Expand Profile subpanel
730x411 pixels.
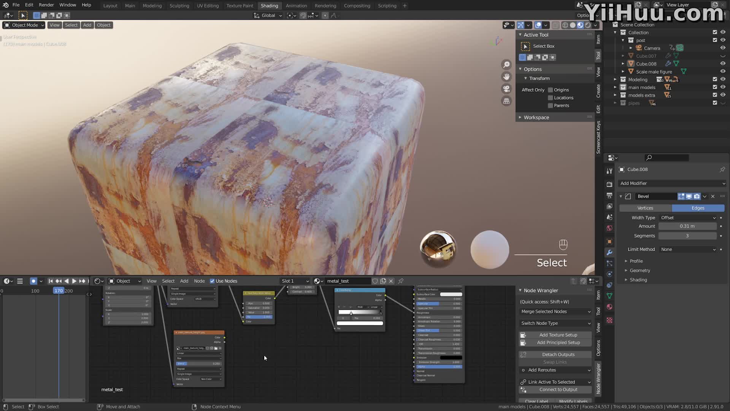click(636, 261)
